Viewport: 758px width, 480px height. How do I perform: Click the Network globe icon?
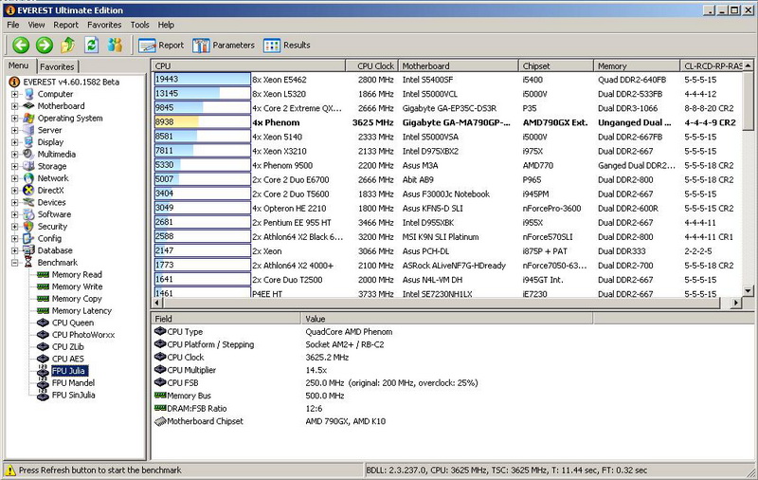pos(29,178)
